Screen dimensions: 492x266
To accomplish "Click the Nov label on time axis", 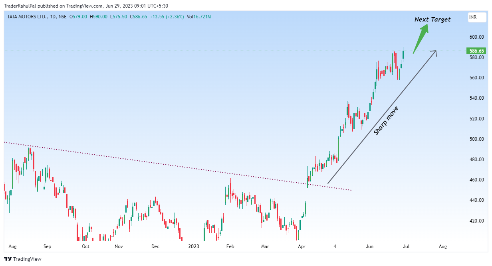I will coord(119,246).
